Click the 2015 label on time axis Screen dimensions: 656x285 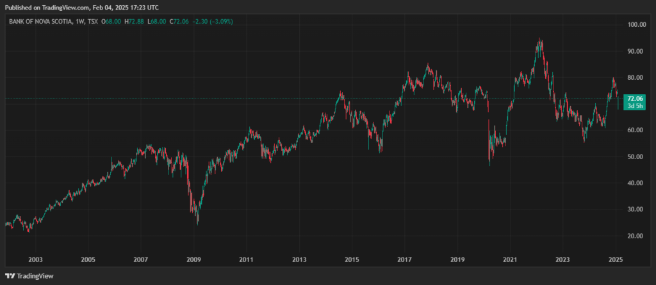click(352, 259)
